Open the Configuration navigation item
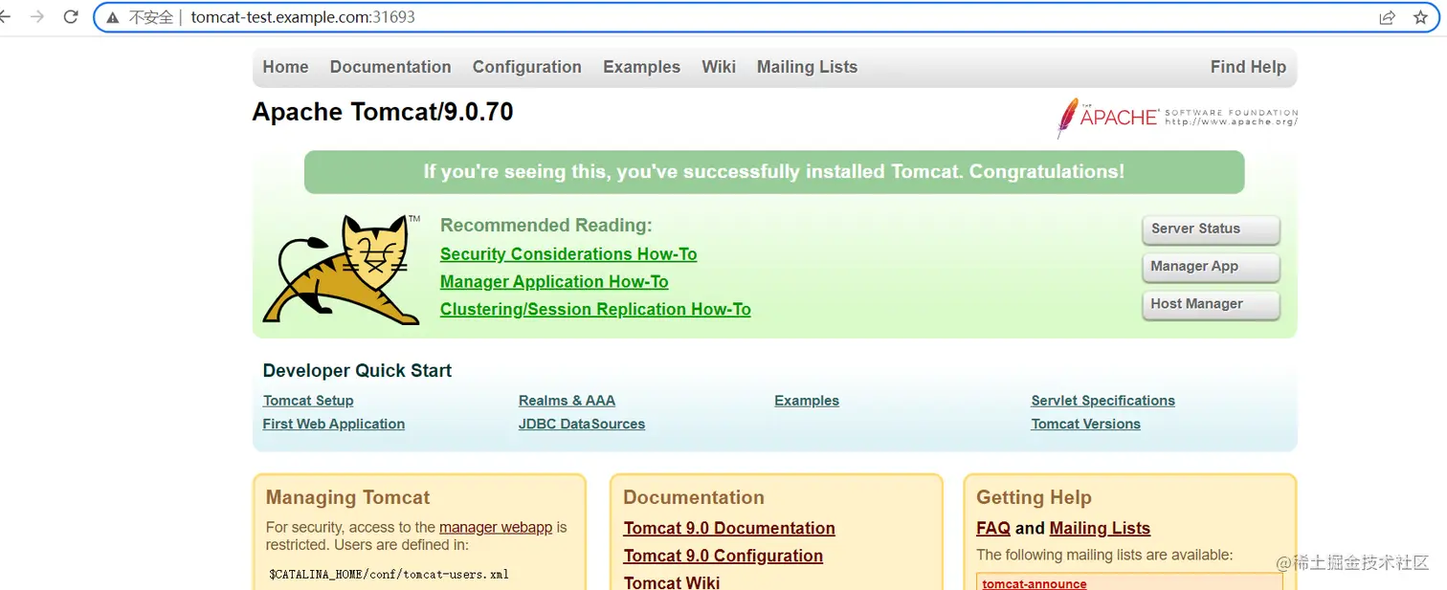The height and width of the screenshot is (590, 1447). [526, 67]
